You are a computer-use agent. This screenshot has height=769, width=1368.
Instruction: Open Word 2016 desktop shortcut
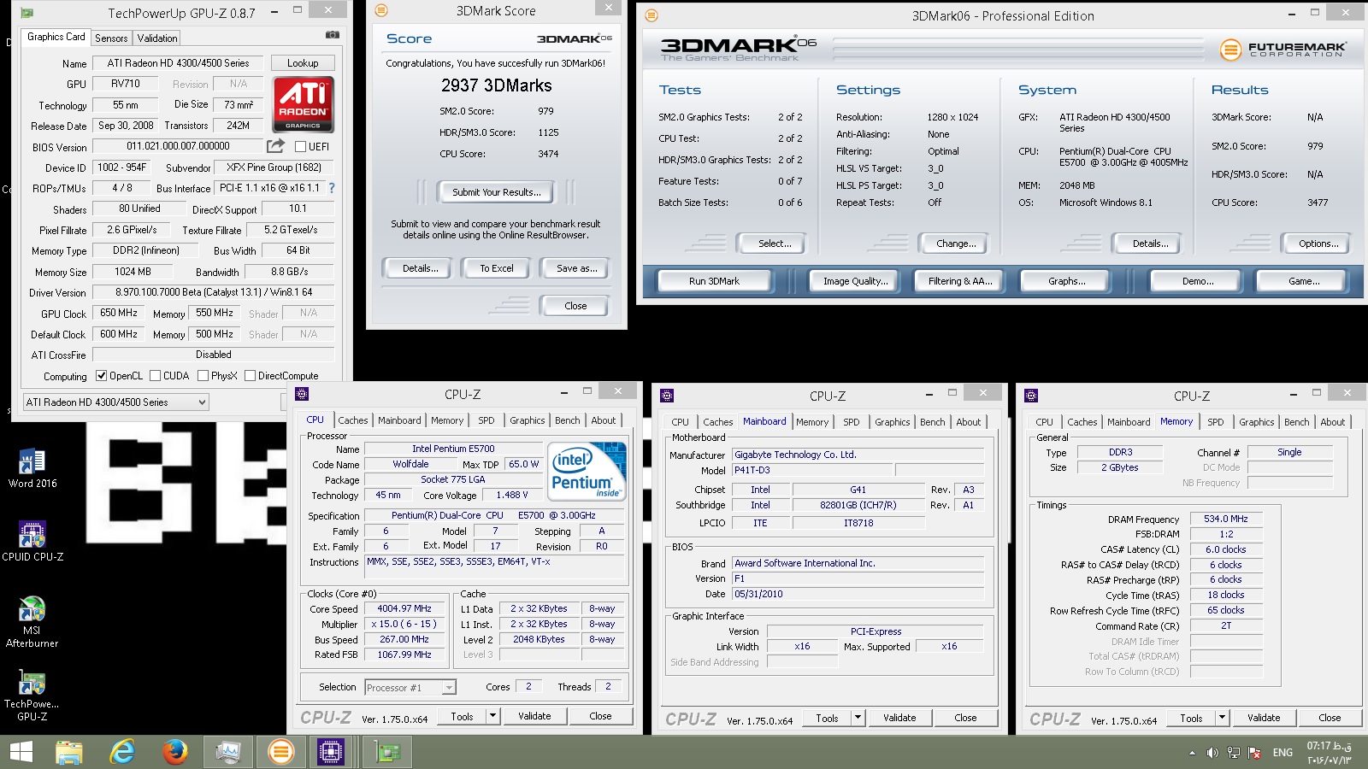click(32, 468)
